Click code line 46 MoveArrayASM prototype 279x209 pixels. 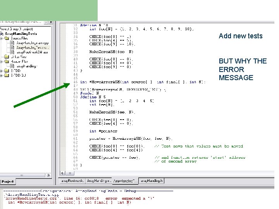click(x=143, y=82)
